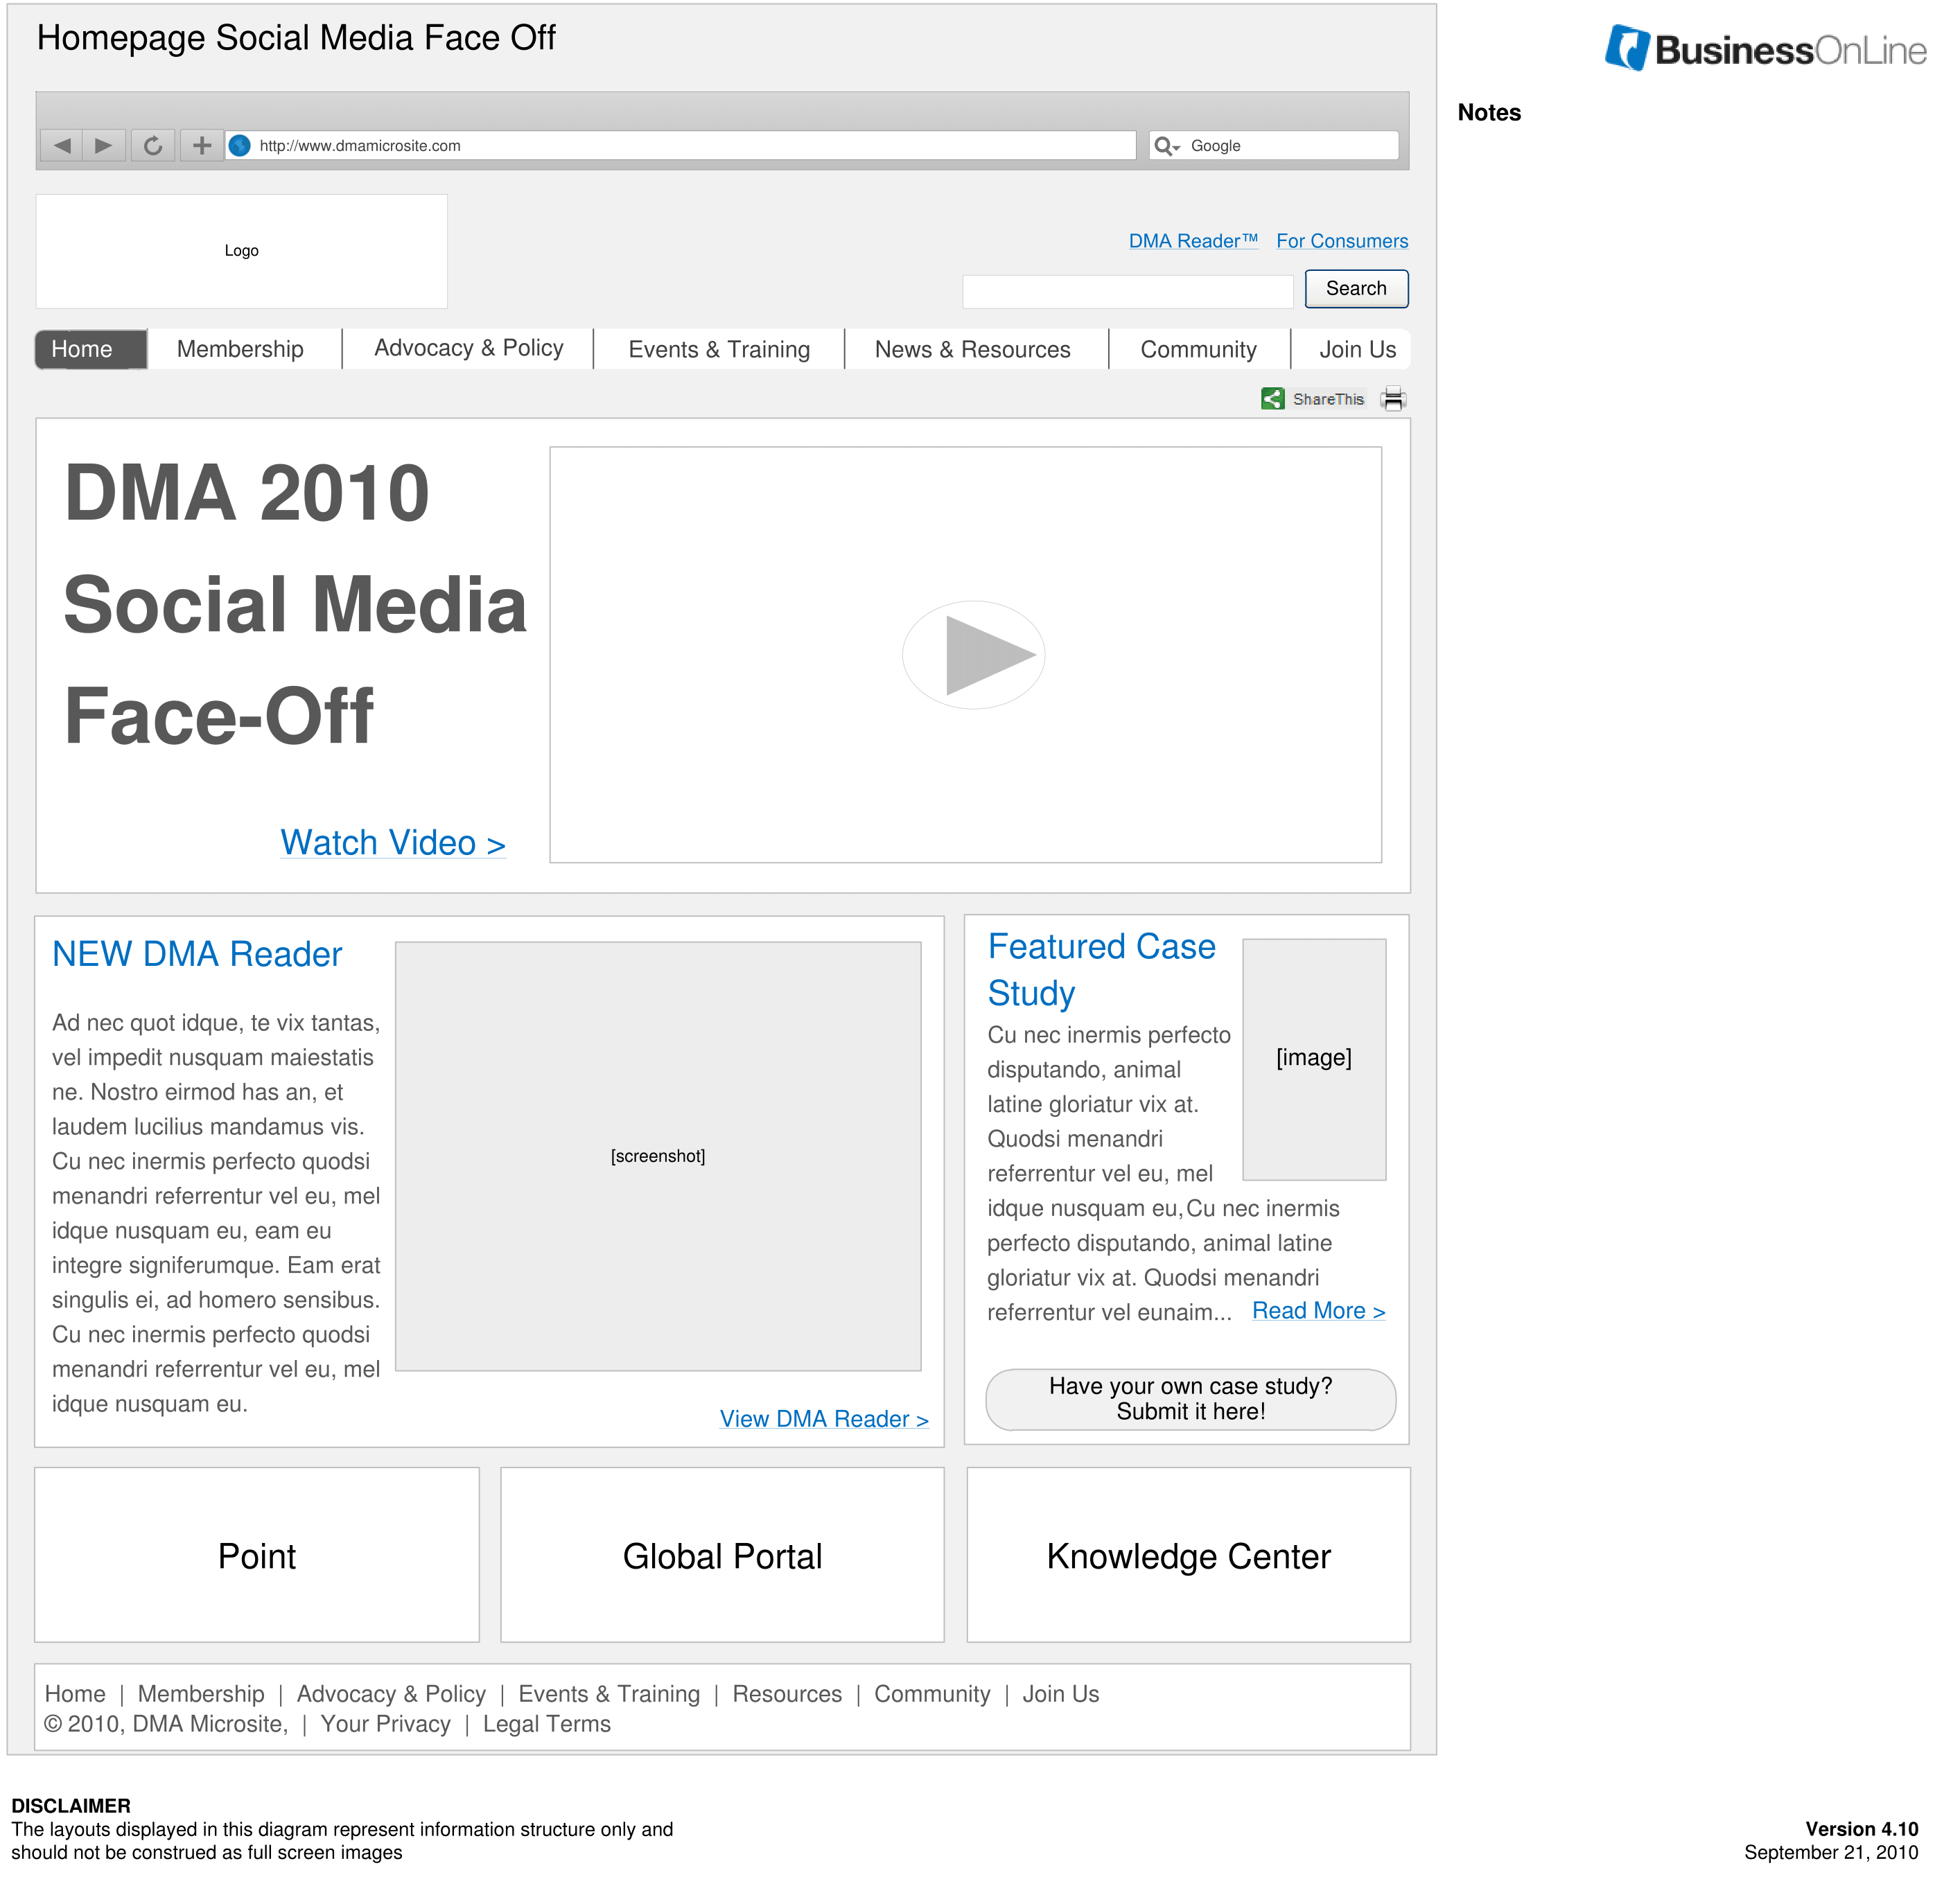Image resolution: width=1935 pixels, height=1904 pixels.
Task: Click the footer Community link
Action: (x=932, y=1694)
